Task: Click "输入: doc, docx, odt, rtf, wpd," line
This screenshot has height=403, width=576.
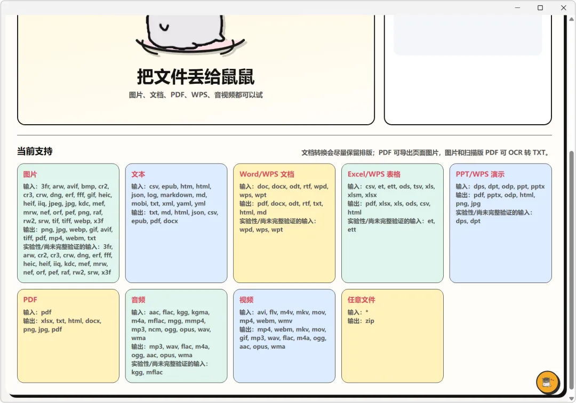Action: pyautogui.click(x=284, y=187)
